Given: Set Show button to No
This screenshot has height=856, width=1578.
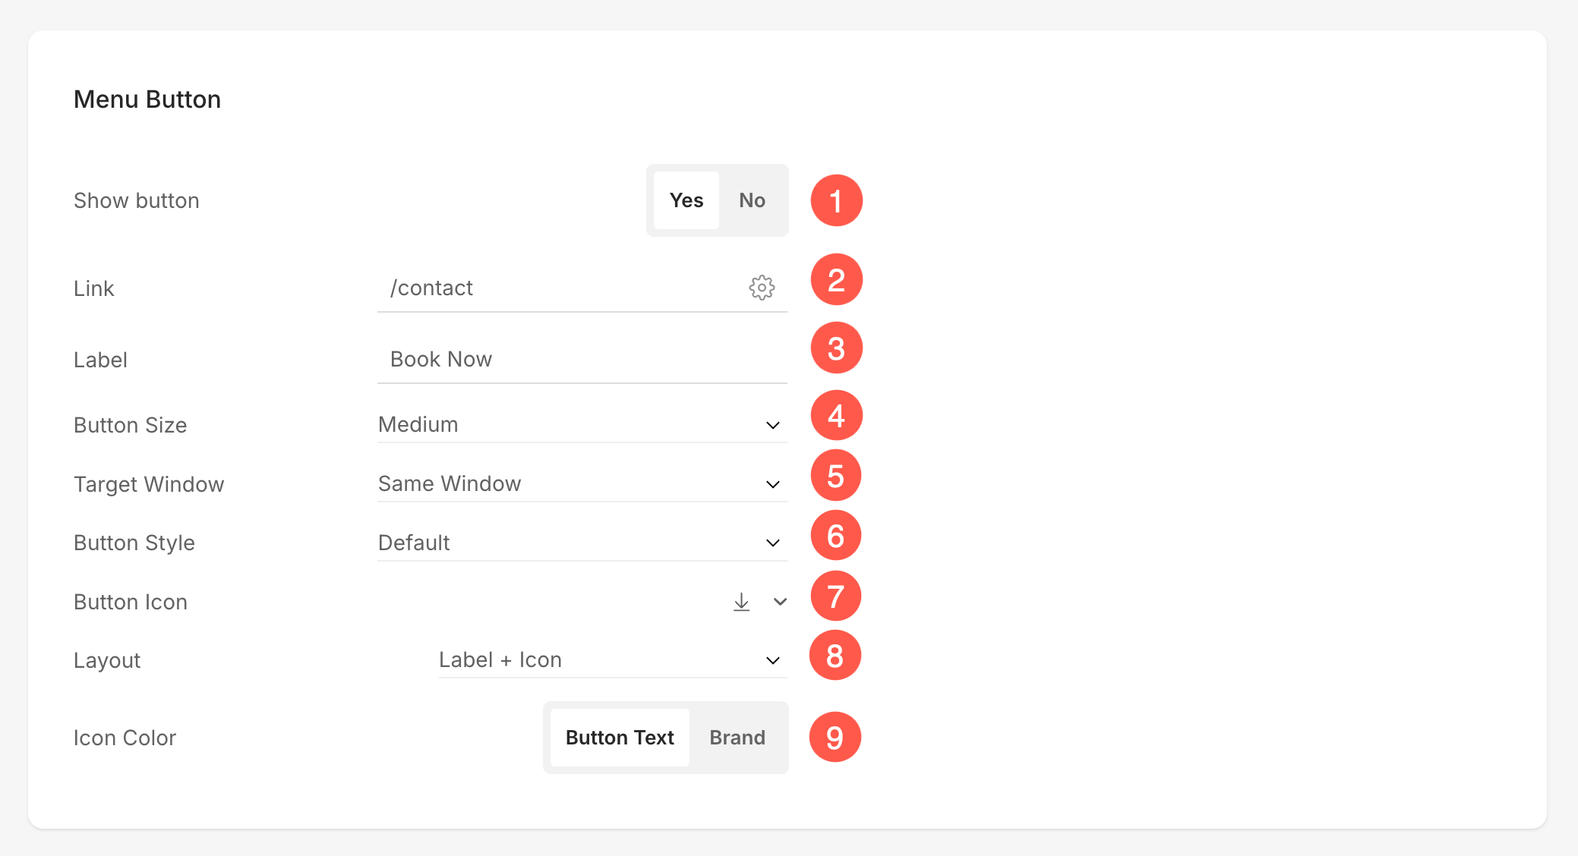Looking at the screenshot, I should (752, 200).
